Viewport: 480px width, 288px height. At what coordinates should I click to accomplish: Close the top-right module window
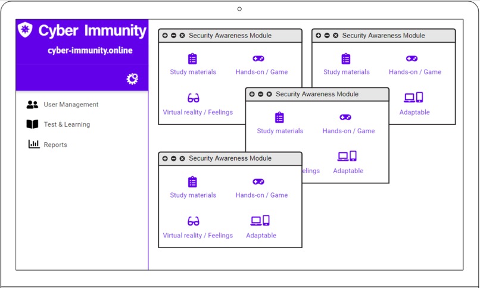(335, 36)
